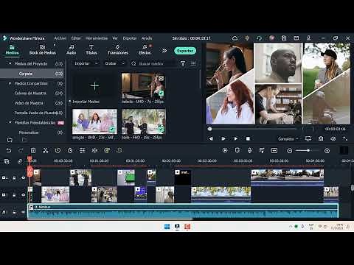The image size is (354, 265).
Task: Click the mail messages icon in title bar
Action: (296, 38)
